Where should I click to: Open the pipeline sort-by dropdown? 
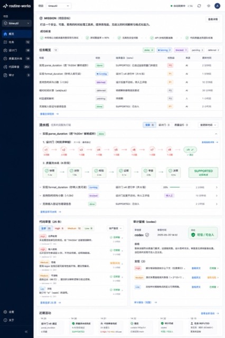(208, 125)
